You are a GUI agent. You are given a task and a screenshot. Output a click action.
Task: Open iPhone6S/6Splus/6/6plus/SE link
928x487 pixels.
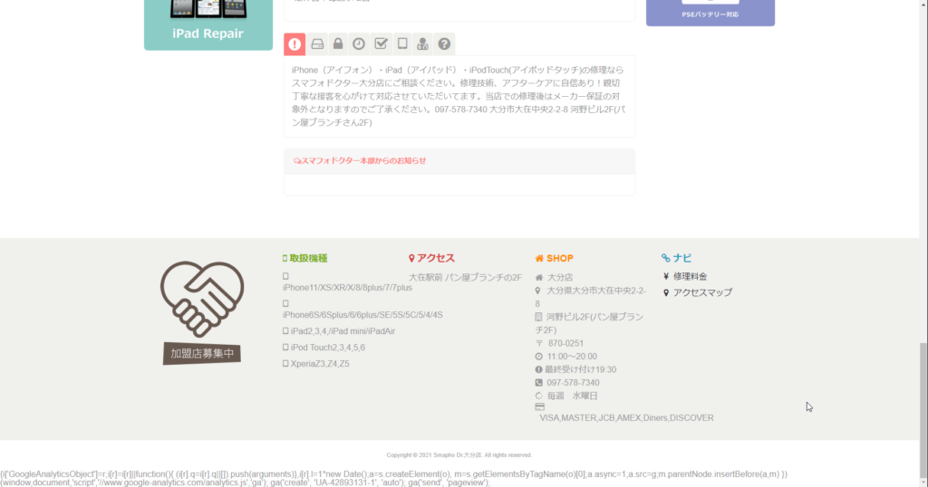pos(362,315)
